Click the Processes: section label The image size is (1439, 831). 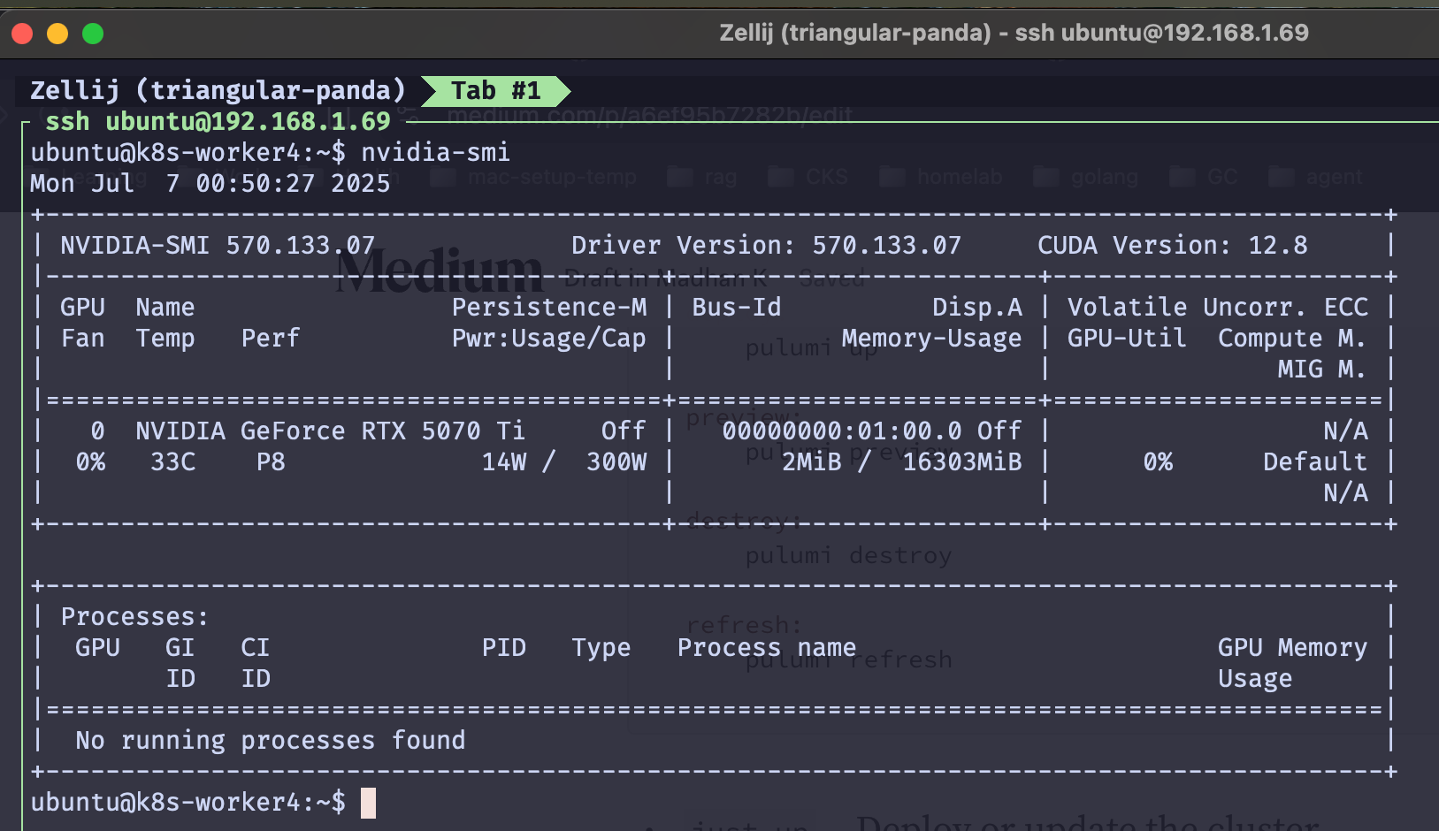coord(134,616)
